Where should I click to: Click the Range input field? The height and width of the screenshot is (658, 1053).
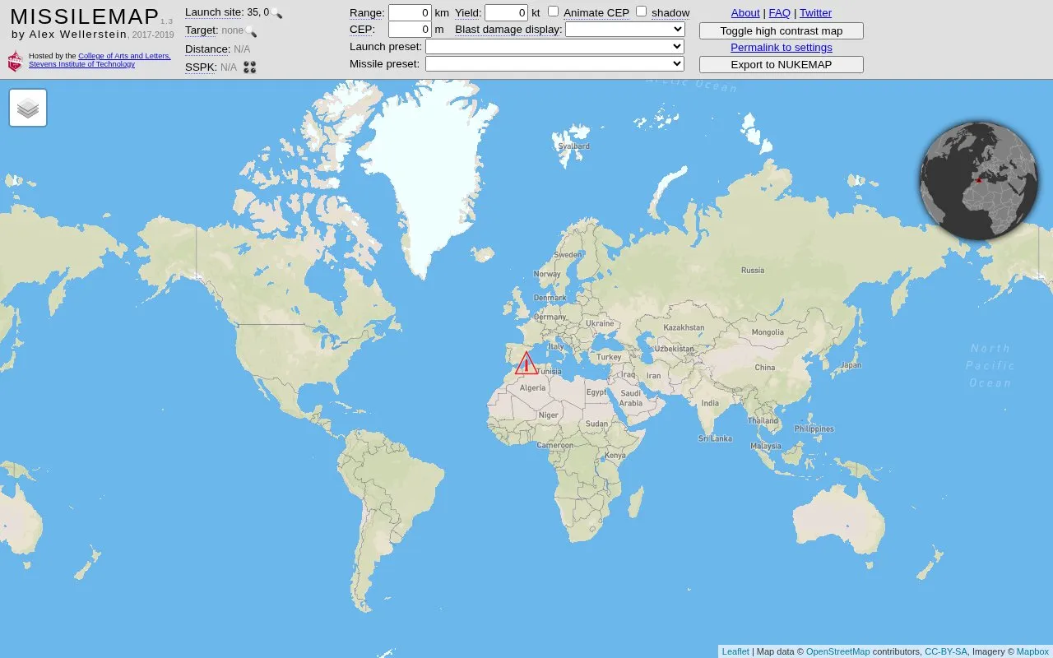pyautogui.click(x=410, y=12)
